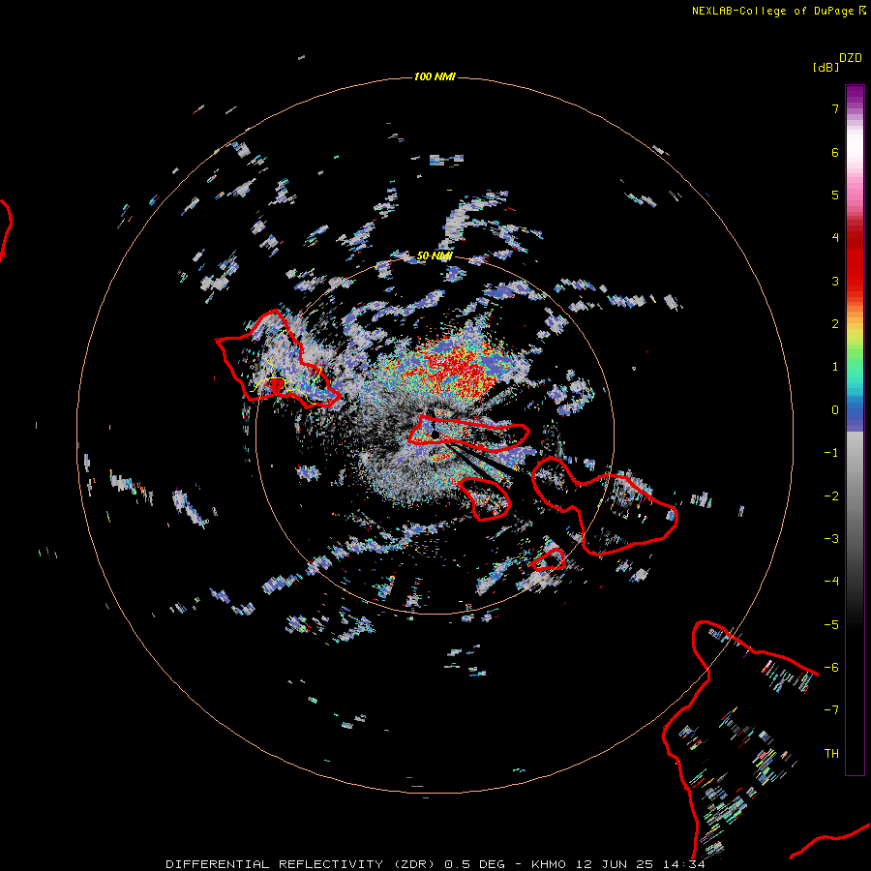This screenshot has height=871, width=871.
Task: Click the 7 value on the color scale
Action: pos(835,108)
